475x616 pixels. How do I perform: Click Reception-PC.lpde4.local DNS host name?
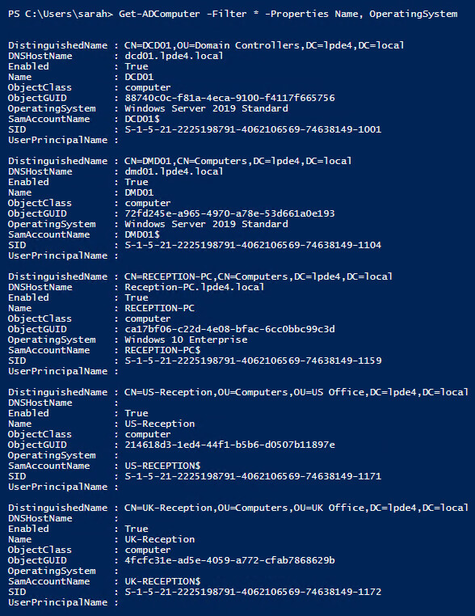coord(195,287)
